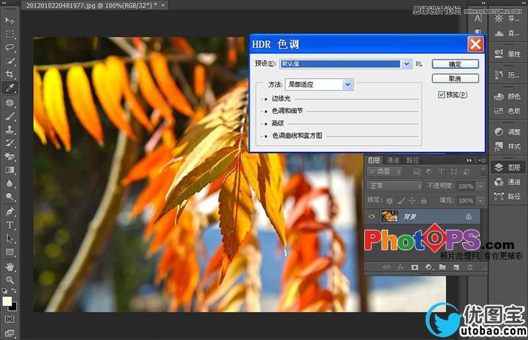
Task: Select the Quick Selection tool
Action: pyautogui.click(x=10, y=61)
